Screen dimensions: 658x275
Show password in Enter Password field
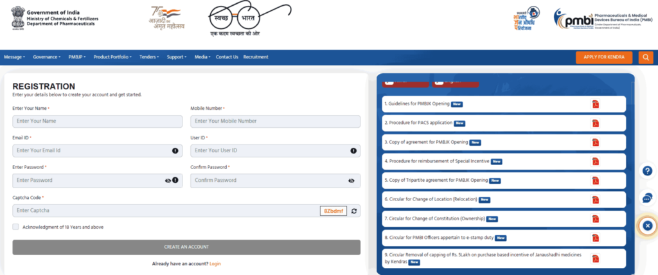[x=168, y=181]
